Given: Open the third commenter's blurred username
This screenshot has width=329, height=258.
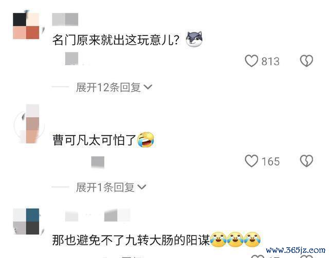Looking at the screenshot, I should click(97, 216).
